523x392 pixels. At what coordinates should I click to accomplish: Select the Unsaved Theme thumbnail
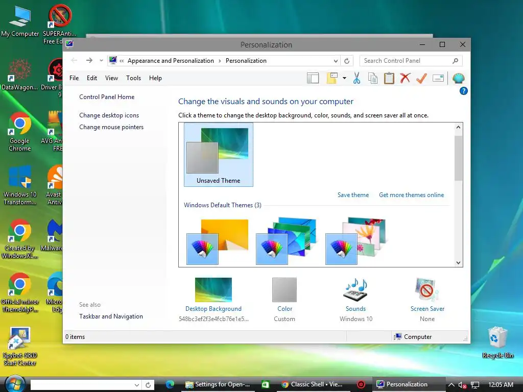click(219, 155)
